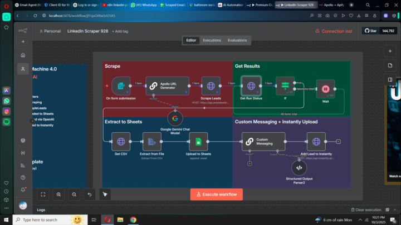Open the Task View taskbar button
The image size is (401, 225).
94,219
